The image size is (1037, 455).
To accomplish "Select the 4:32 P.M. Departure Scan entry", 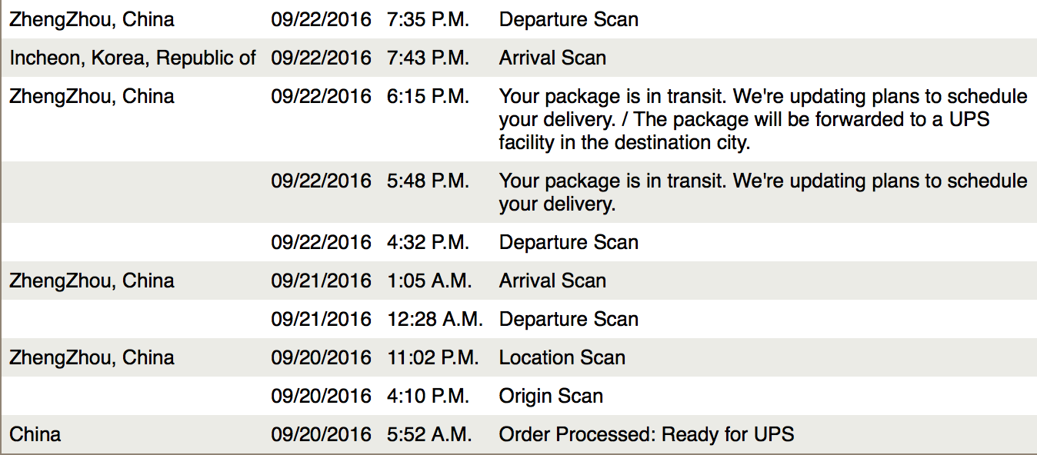I will pyautogui.click(x=569, y=243).
